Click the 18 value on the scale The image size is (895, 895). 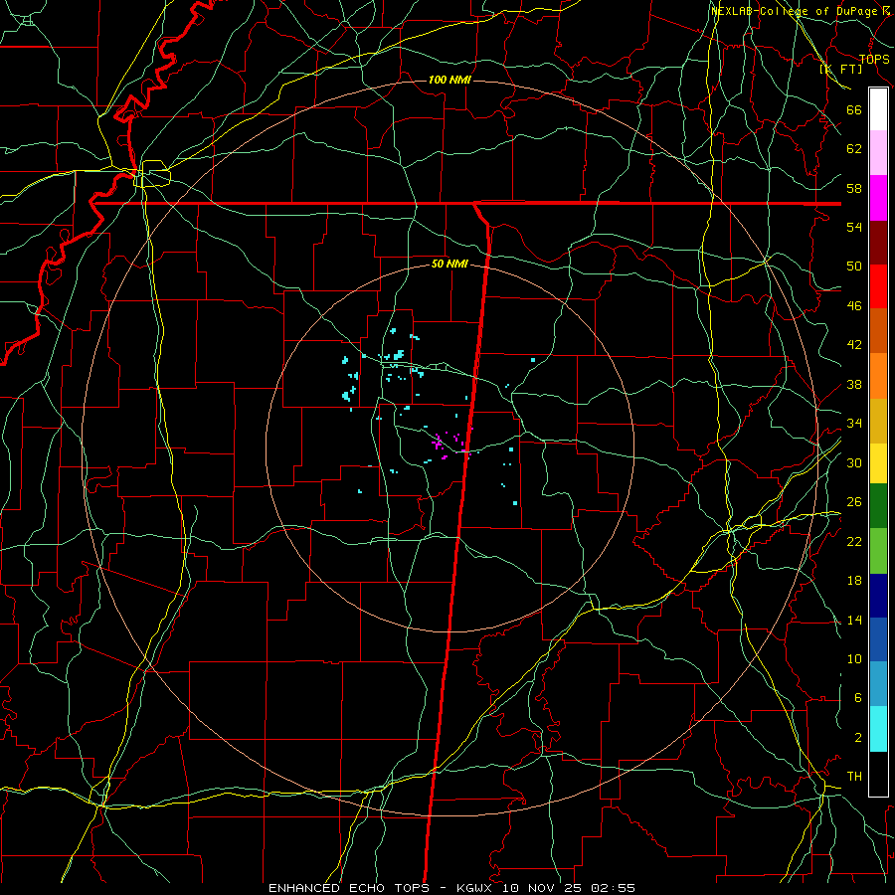tap(854, 581)
